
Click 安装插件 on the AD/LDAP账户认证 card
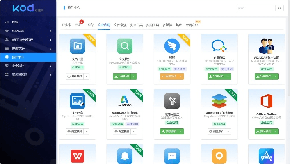[x=264, y=76]
